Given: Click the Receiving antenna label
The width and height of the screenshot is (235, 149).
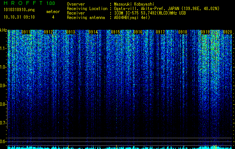Looking at the screenshot, I should point(86,18).
